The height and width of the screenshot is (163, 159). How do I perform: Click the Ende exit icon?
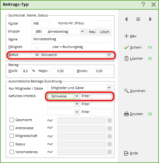click(x=126, y=153)
